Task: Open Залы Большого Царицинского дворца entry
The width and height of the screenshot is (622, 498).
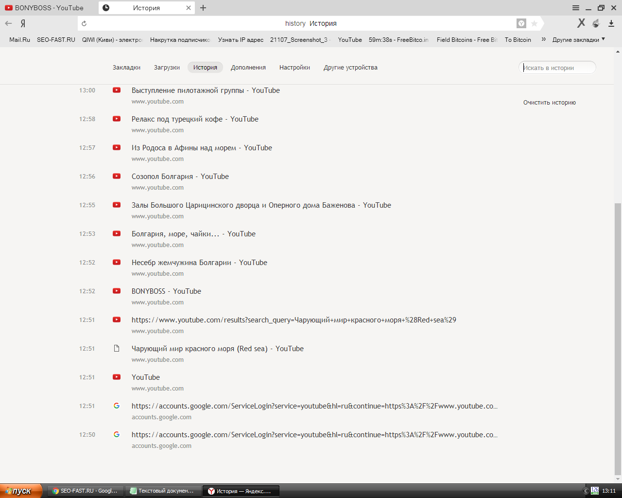Action: pyautogui.click(x=261, y=205)
